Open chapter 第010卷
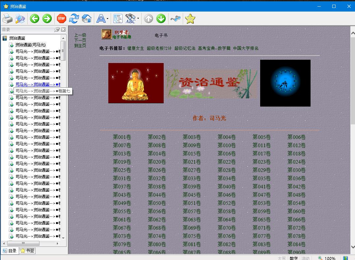 click(x=227, y=145)
